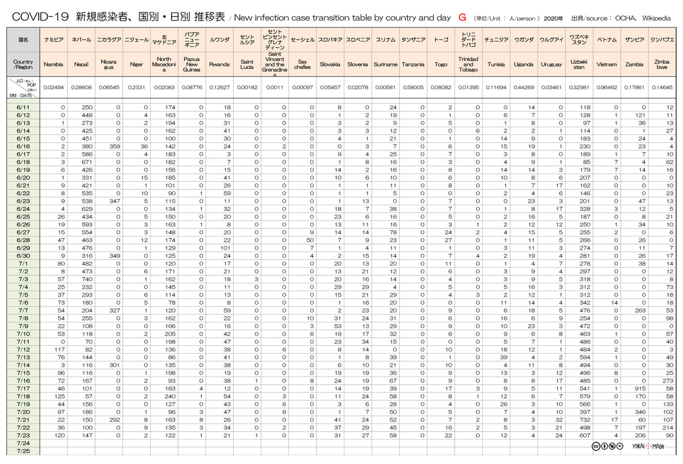The image size is (683, 464).
Task: Click the '7/23' date row label
Action: tap(23, 435)
